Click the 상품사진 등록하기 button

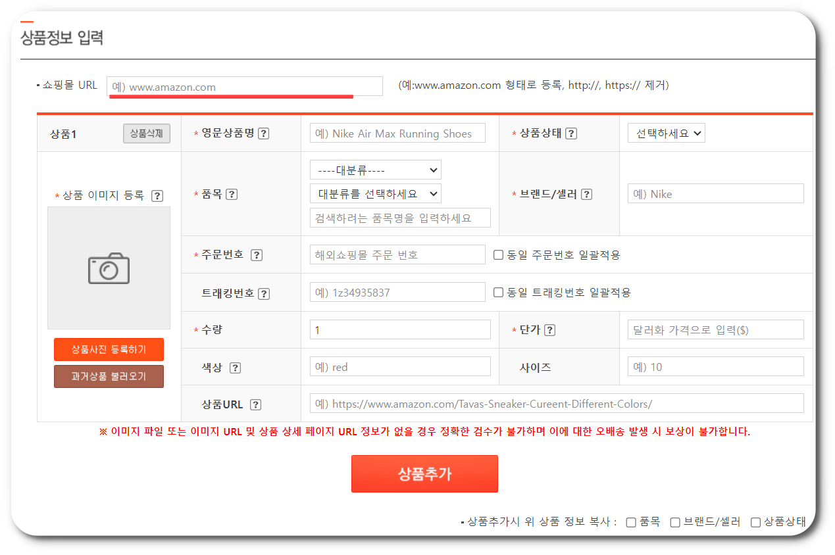[109, 349]
